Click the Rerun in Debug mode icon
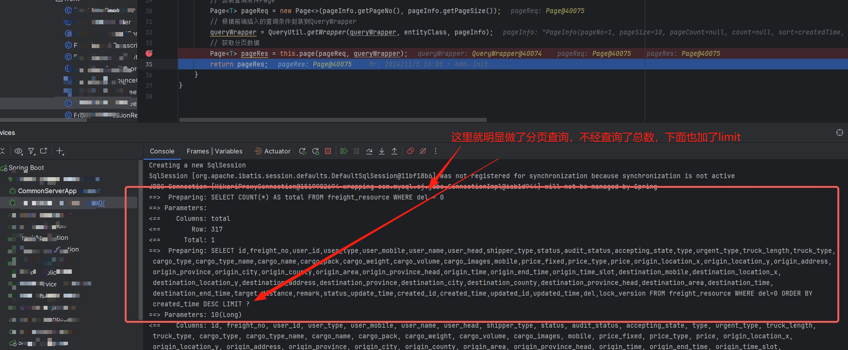 pyautogui.click(x=315, y=151)
